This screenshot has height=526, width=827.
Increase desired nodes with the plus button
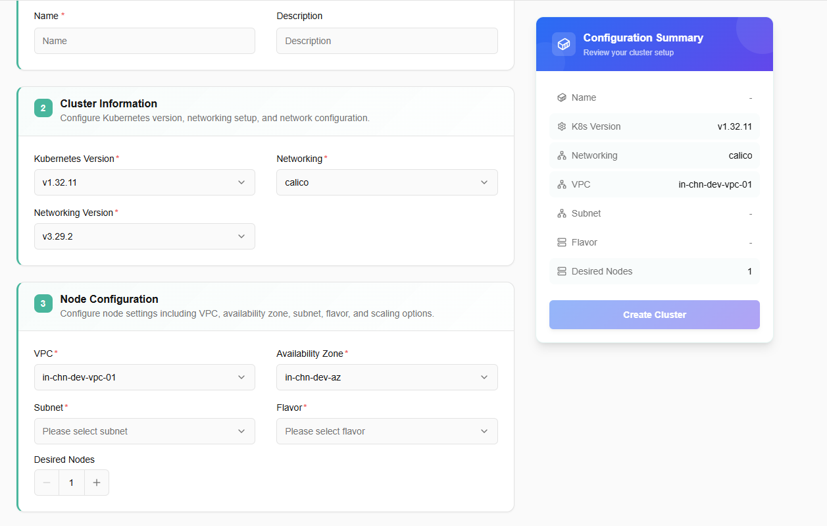[x=97, y=483]
